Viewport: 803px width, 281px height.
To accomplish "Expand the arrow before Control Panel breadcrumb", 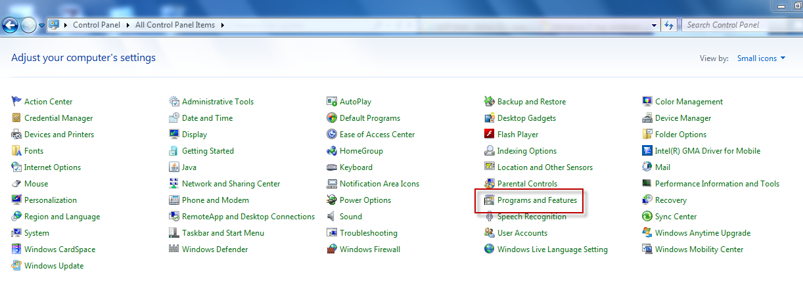I will coord(67,25).
